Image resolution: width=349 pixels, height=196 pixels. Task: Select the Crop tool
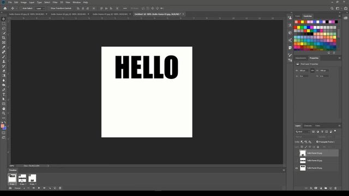pyautogui.click(x=4, y=38)
